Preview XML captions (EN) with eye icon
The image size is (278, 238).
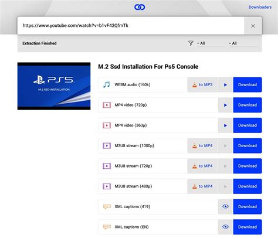(x=225, y=227)
